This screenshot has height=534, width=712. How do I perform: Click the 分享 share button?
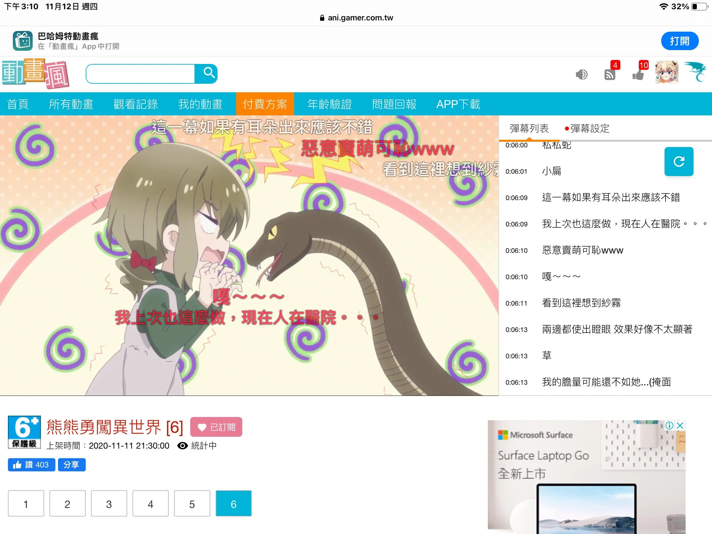click(72, 465)
